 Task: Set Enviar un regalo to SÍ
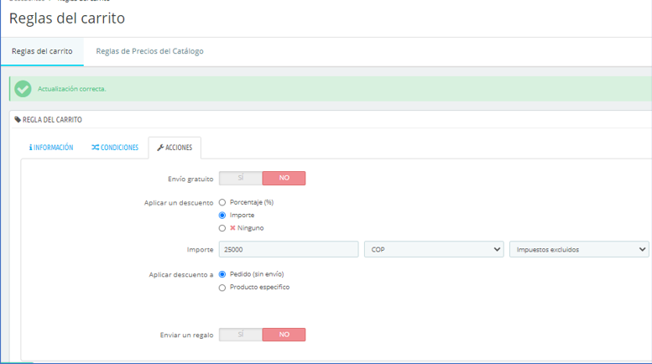pyautogui.click(x=241, y=335)
